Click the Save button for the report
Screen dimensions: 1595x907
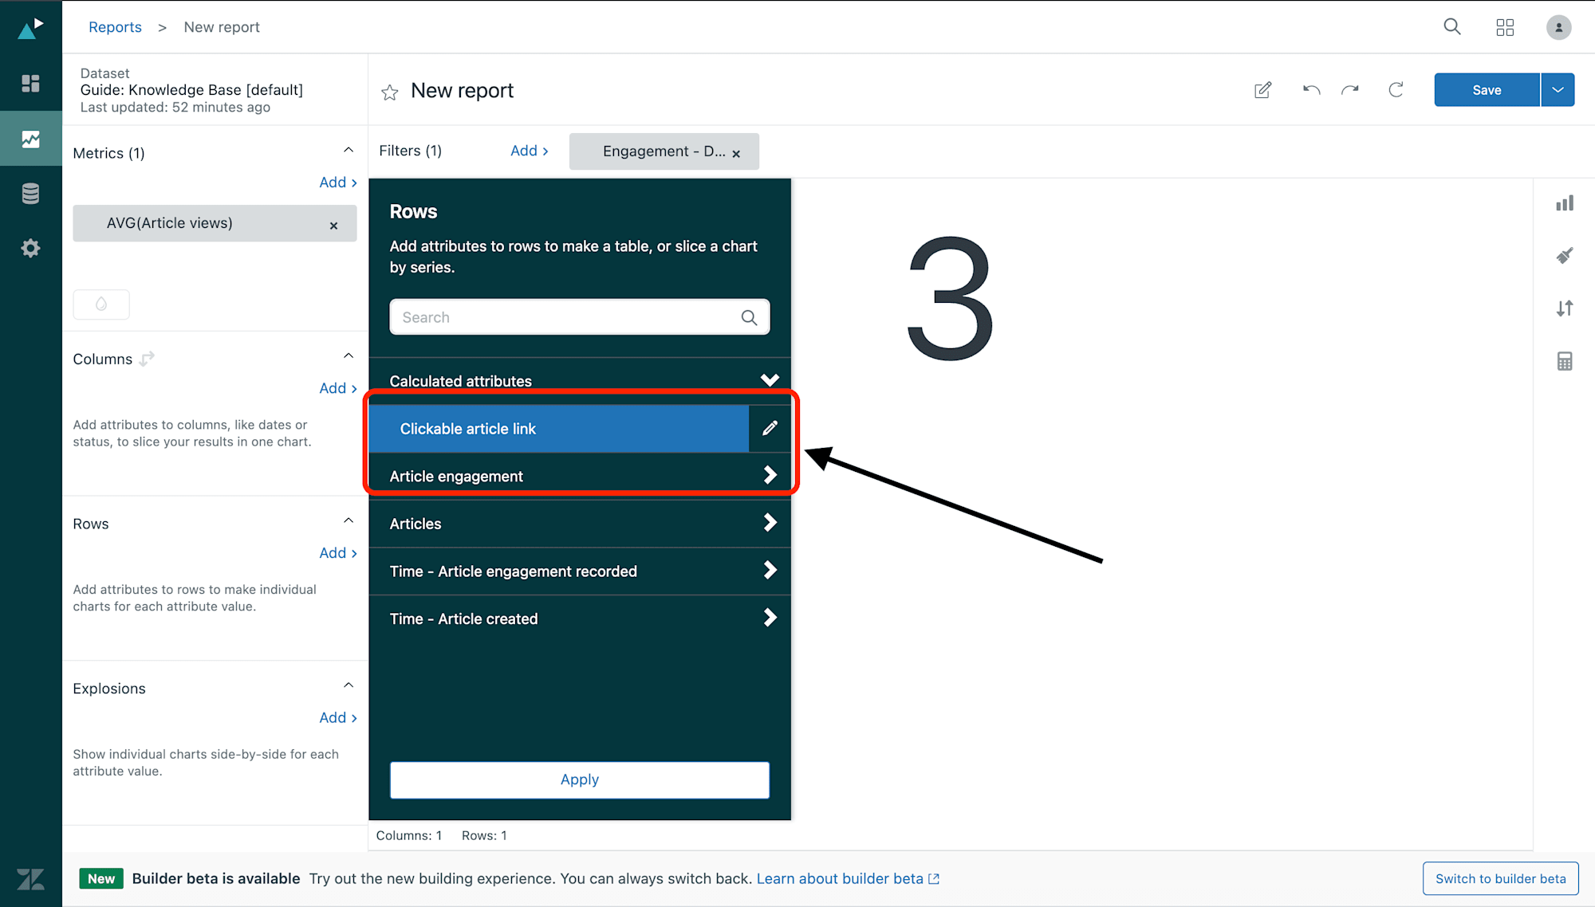pos(1487,88)
